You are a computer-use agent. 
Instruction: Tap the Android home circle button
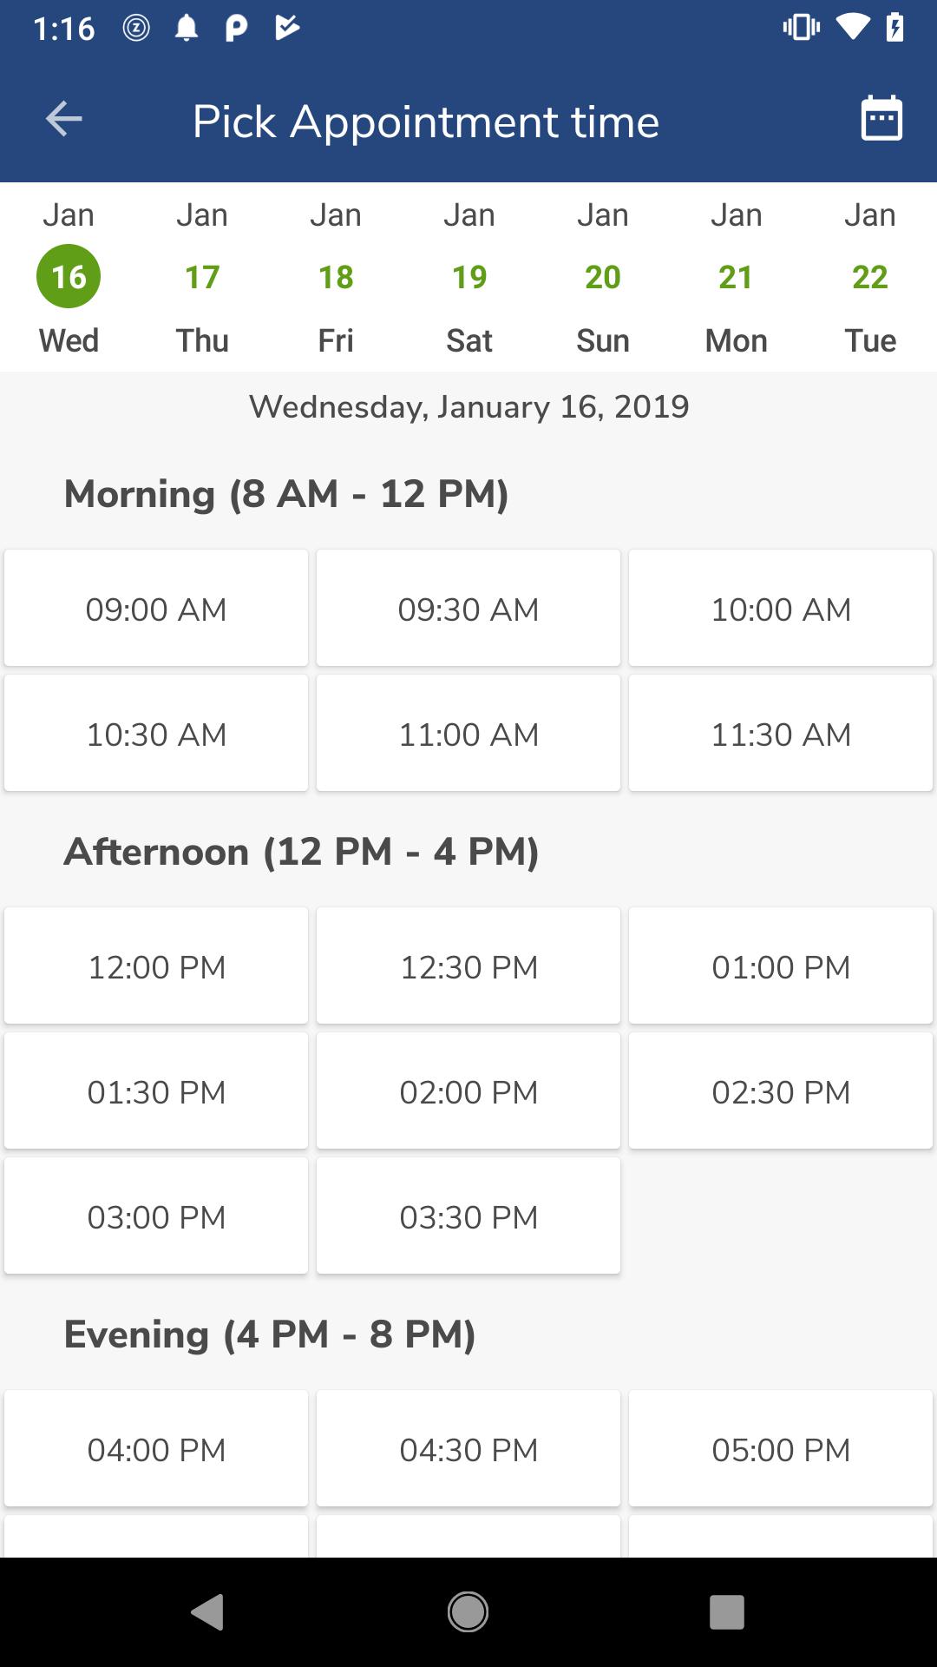click(468, 1611)
